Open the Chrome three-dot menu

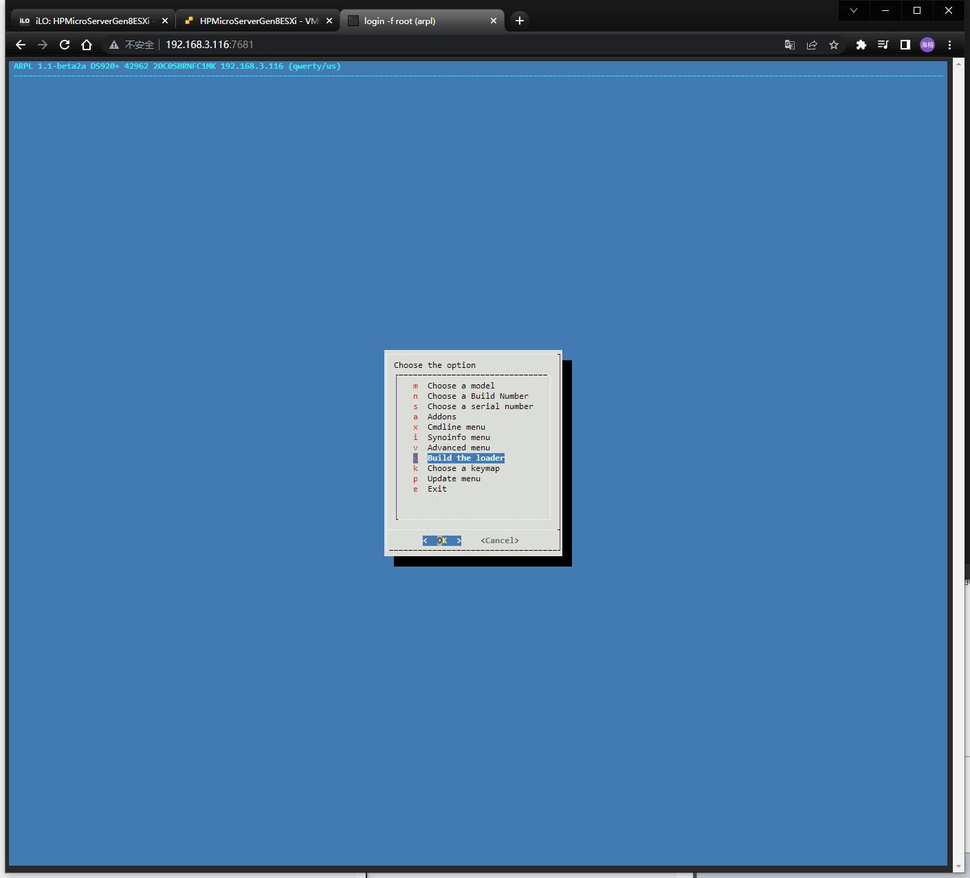click(949, 45)
